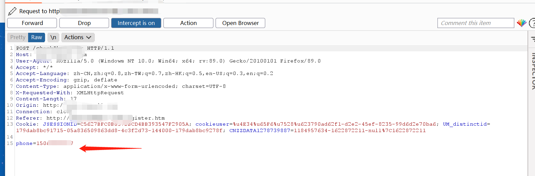
Task: Drop the intercepted request
Action: 84,23
